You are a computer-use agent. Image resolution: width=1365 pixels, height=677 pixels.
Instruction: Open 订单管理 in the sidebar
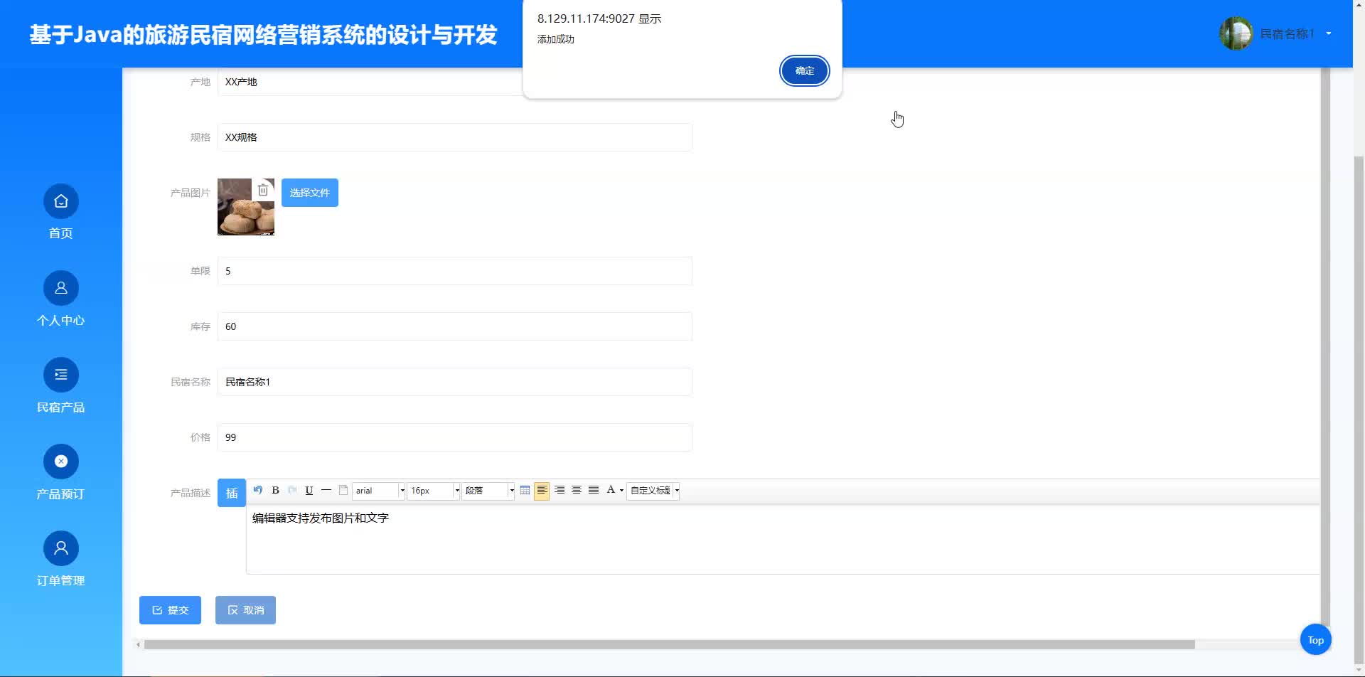(x=60, y=558)
